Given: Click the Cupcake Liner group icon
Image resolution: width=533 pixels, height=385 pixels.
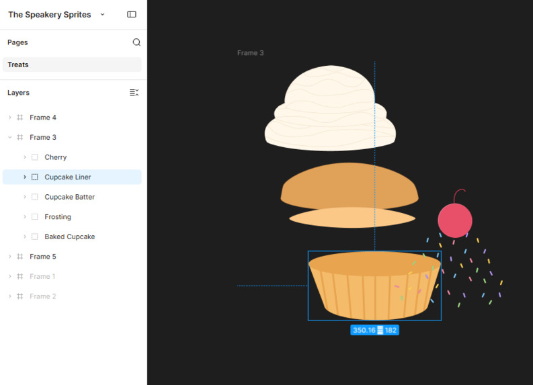Looking at the screenshot, I should pyautogui.click(x=35, y=177).
